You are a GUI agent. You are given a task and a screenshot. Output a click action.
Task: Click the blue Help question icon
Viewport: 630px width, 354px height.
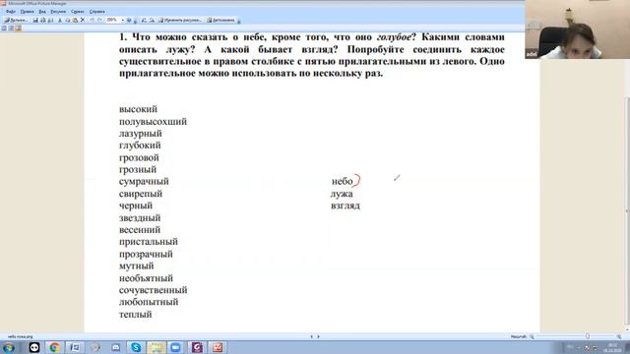point(129,20)
